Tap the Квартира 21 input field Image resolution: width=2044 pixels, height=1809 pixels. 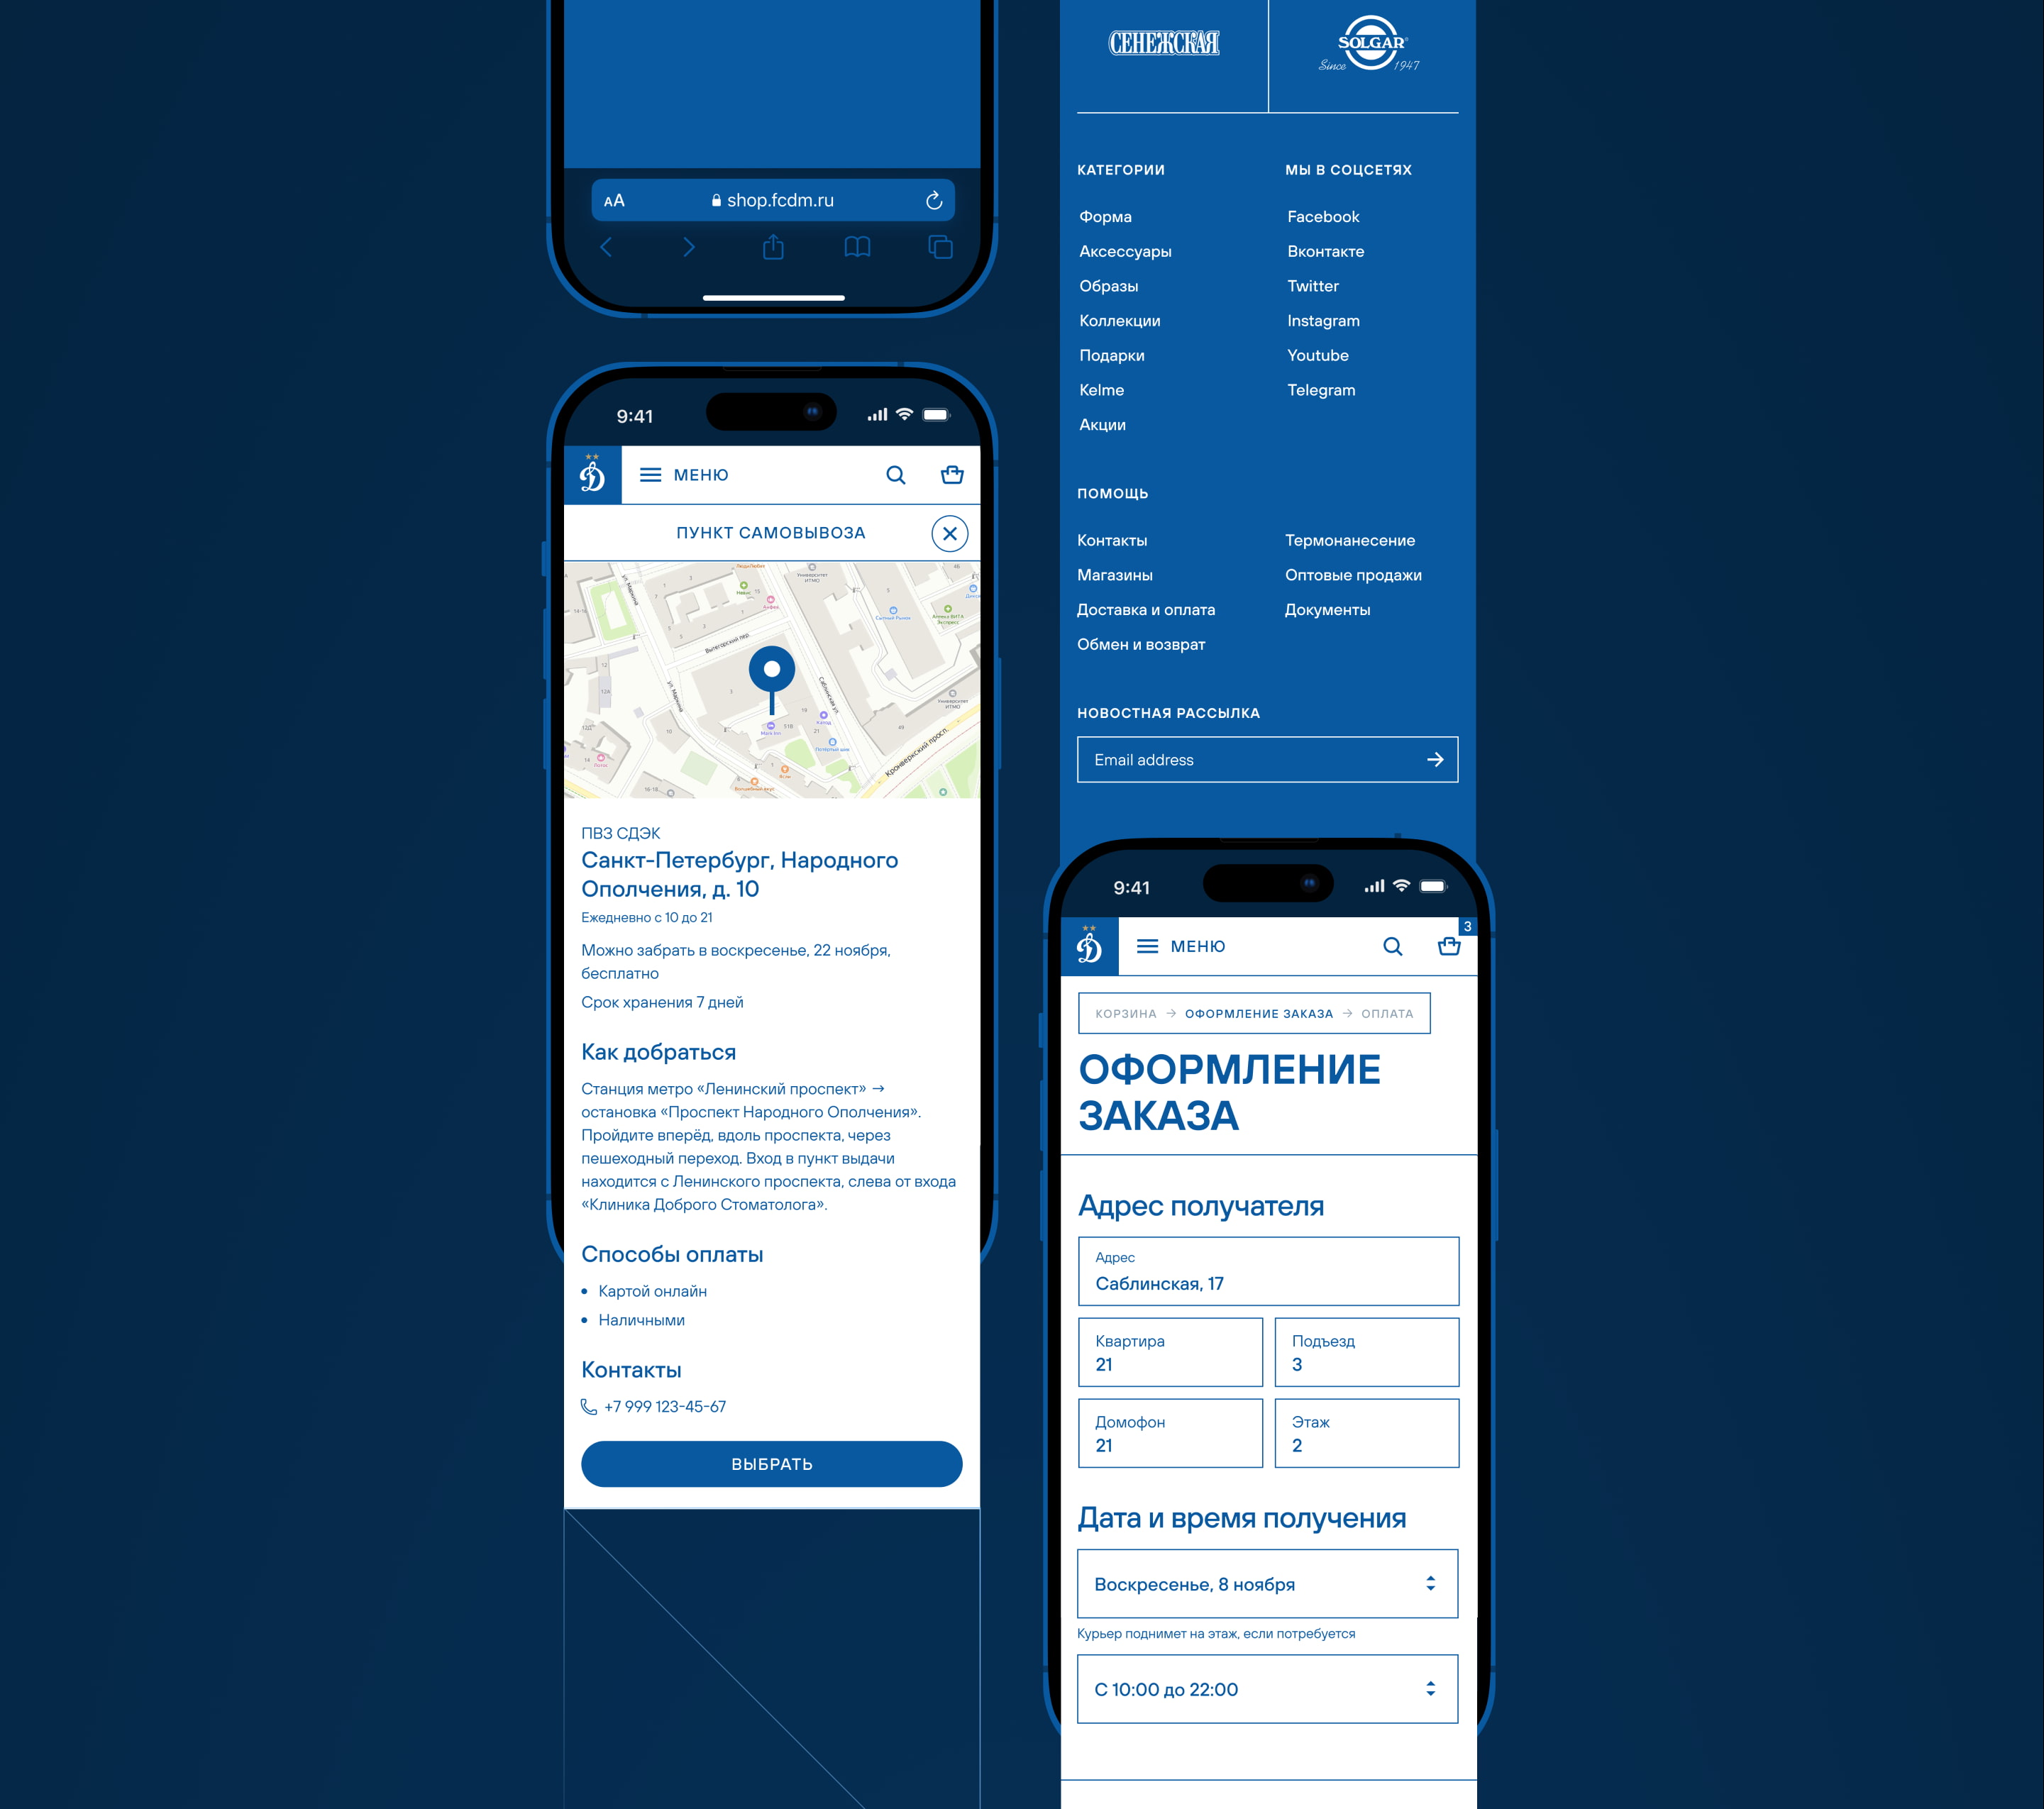(1168, 1354)
